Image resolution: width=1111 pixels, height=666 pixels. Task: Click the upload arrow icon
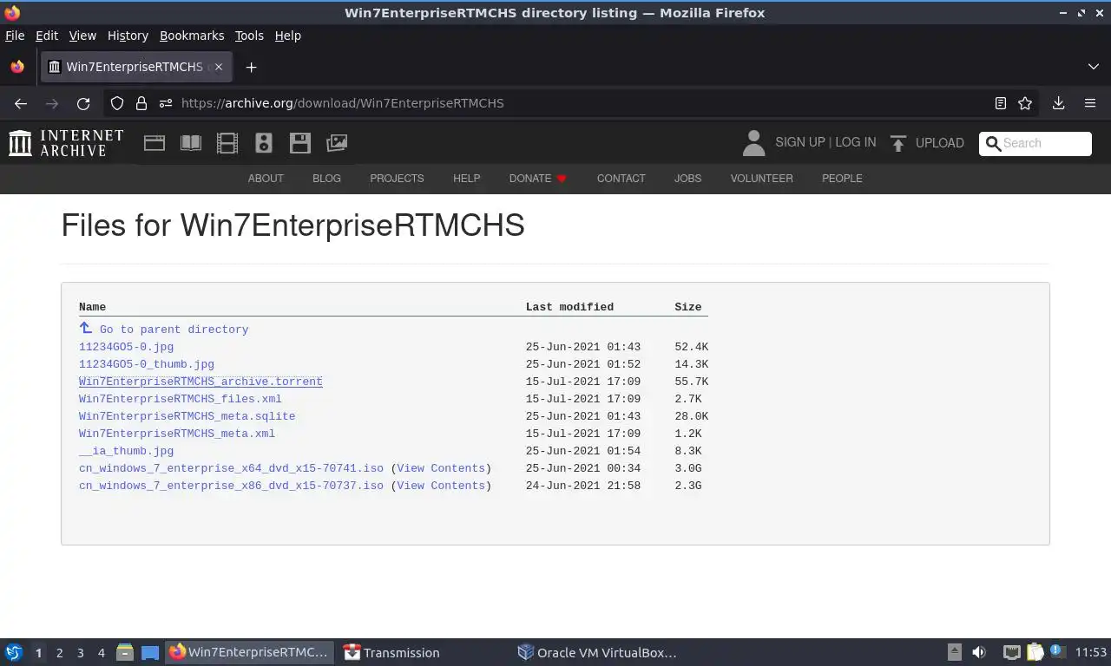[x=898, y=143]
